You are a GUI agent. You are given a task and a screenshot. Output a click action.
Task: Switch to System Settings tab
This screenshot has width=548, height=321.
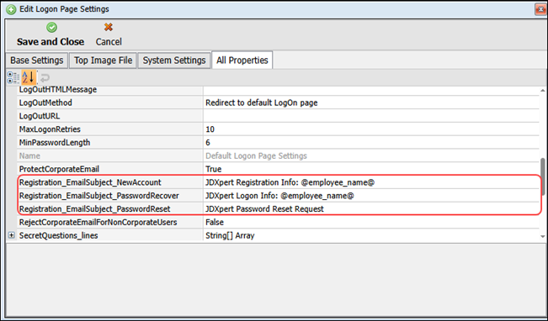tap(174, 61)
